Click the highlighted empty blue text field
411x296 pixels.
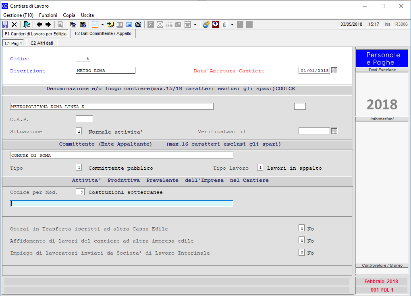[x=122, y=203]
